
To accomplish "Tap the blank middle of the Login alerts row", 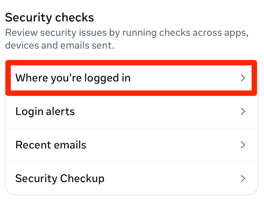I will 155,112.
